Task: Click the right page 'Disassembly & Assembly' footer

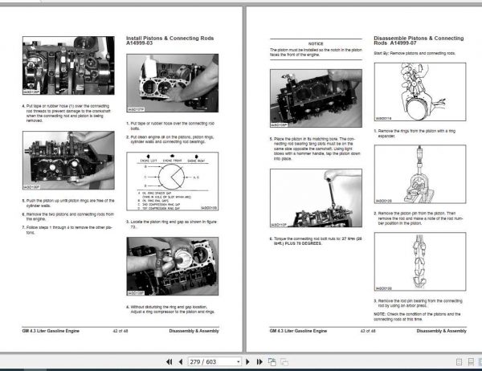Action: [x=441, y=331]
